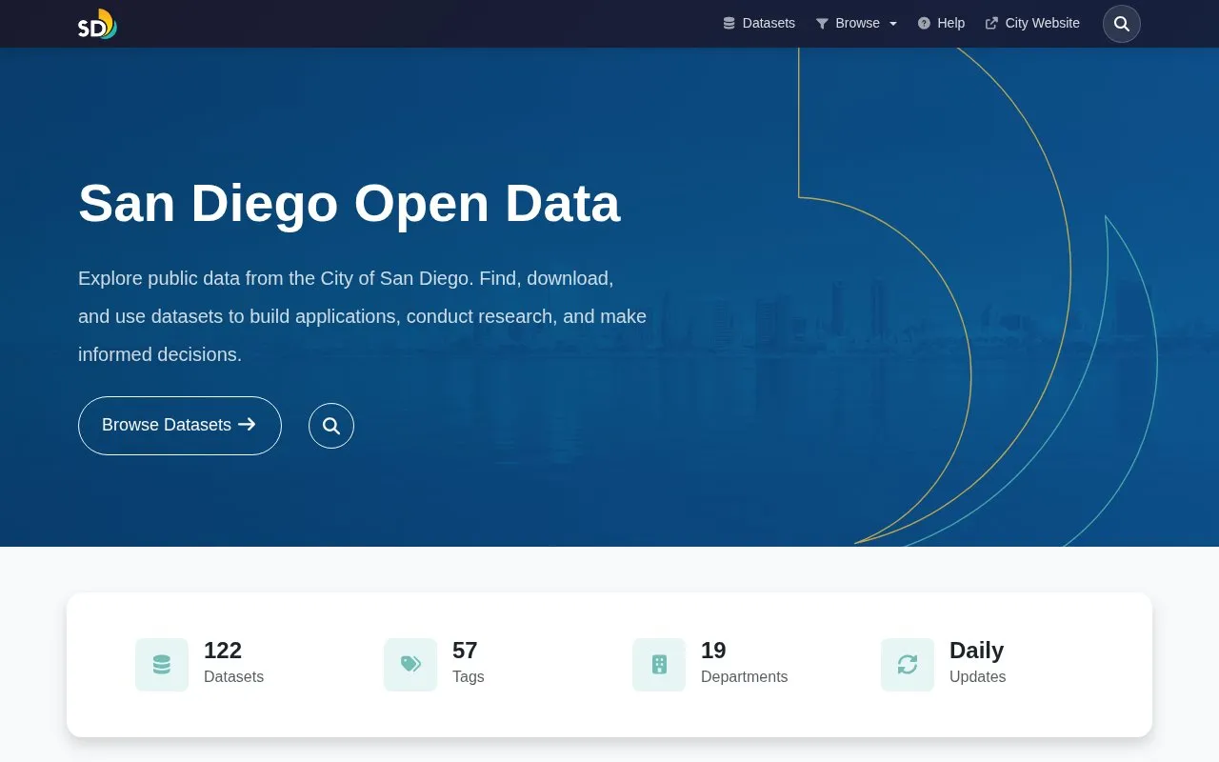The width and height of the screenshot is (1219, 762).
Task: Click the navbar search magnifier button
Action: coord(1122,24)
